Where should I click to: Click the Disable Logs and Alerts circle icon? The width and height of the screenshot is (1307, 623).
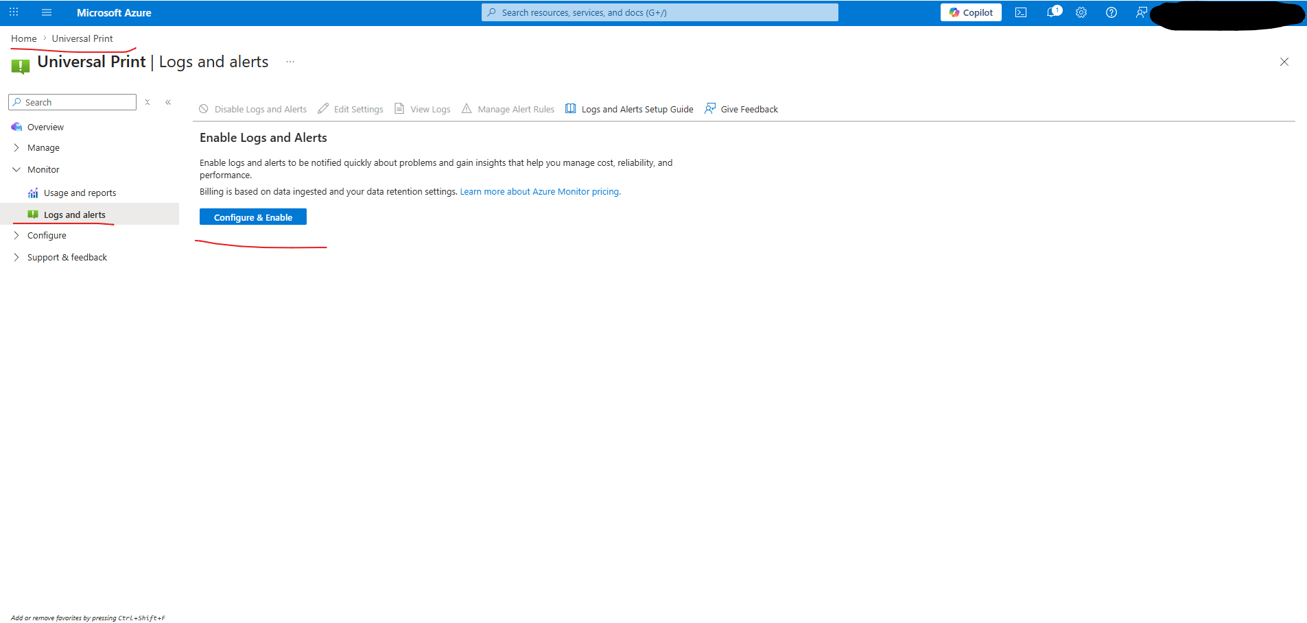click(x=204, y=108)
